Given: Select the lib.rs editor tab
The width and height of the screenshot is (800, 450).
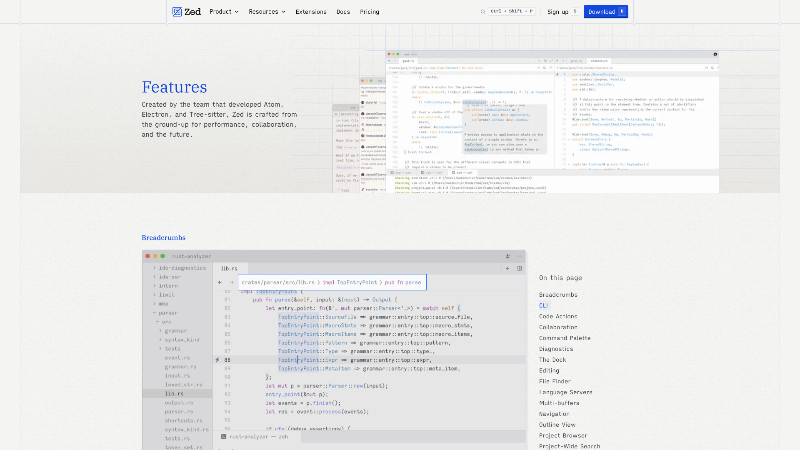Looking at the screenshot, I should [230, 268].
